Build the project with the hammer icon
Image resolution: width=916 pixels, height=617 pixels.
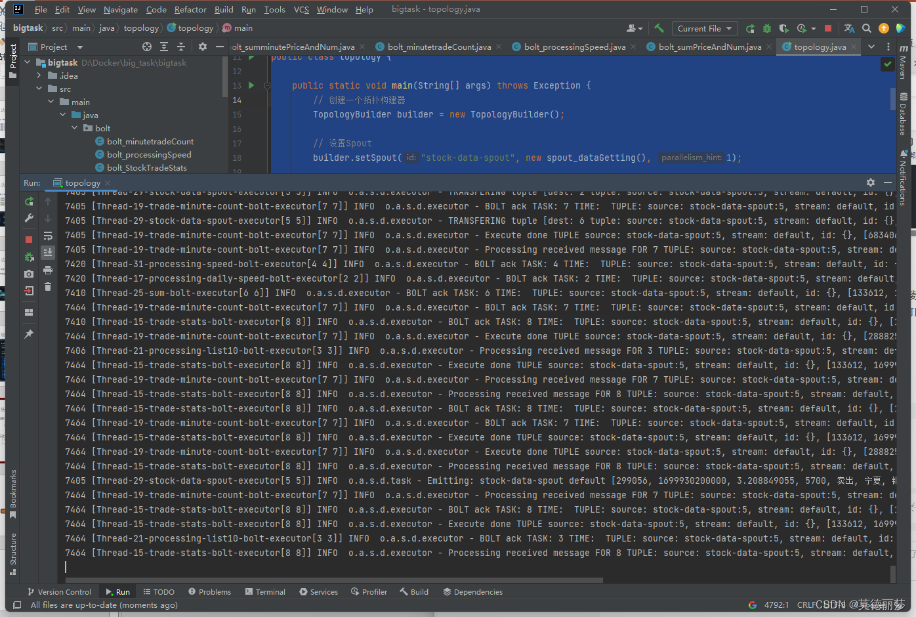pos(658,28)
